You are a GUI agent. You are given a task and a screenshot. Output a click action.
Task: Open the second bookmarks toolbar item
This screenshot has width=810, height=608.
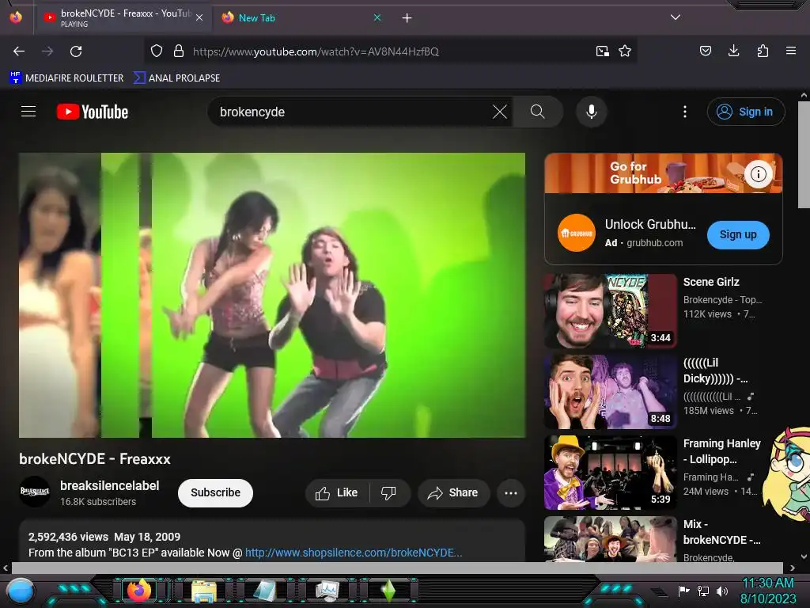(176, 78)
